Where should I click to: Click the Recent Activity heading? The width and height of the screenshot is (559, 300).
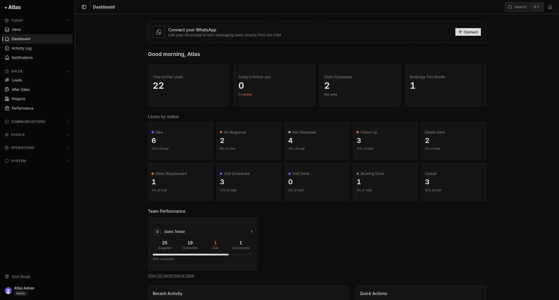click(167, 294)
